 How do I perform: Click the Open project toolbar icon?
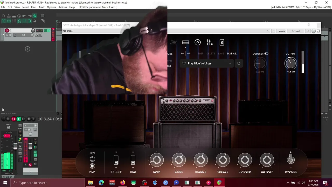pos(9,16)
